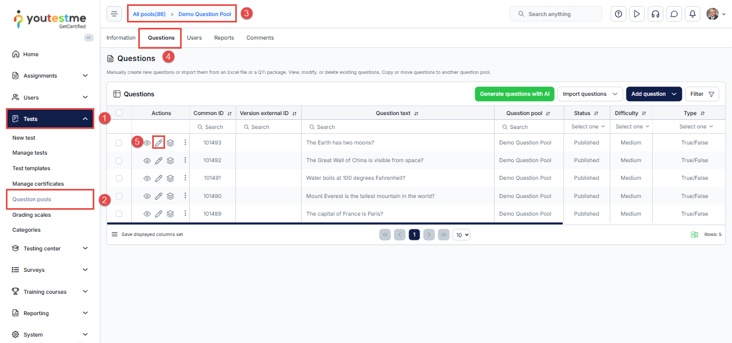Viewport: 732px width, 343px height.
Task: Preview question 101492 with the eye icon
Action: coord(147,161)
